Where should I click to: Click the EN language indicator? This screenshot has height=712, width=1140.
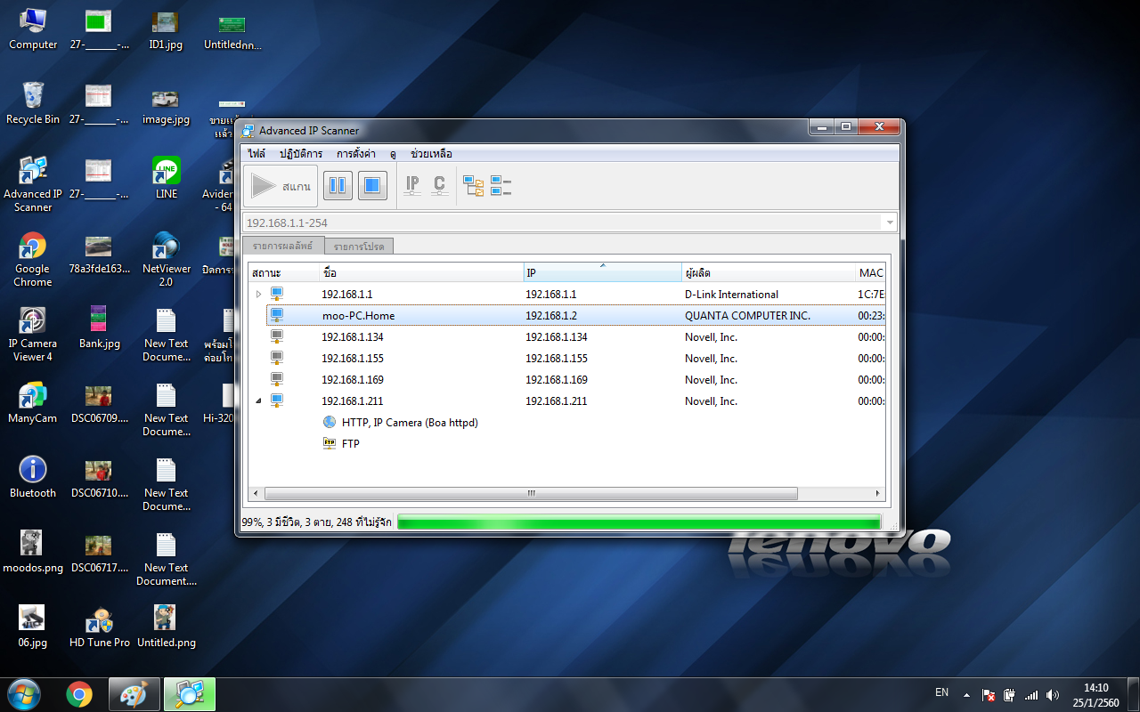941,692
